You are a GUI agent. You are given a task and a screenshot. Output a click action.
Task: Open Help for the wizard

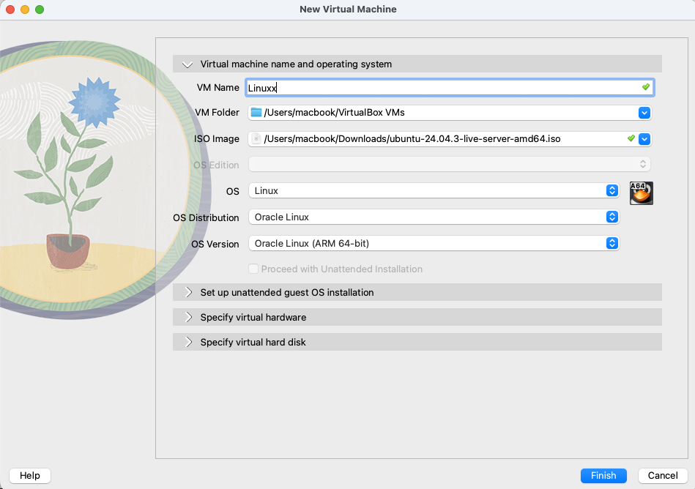tap(30, 475)
